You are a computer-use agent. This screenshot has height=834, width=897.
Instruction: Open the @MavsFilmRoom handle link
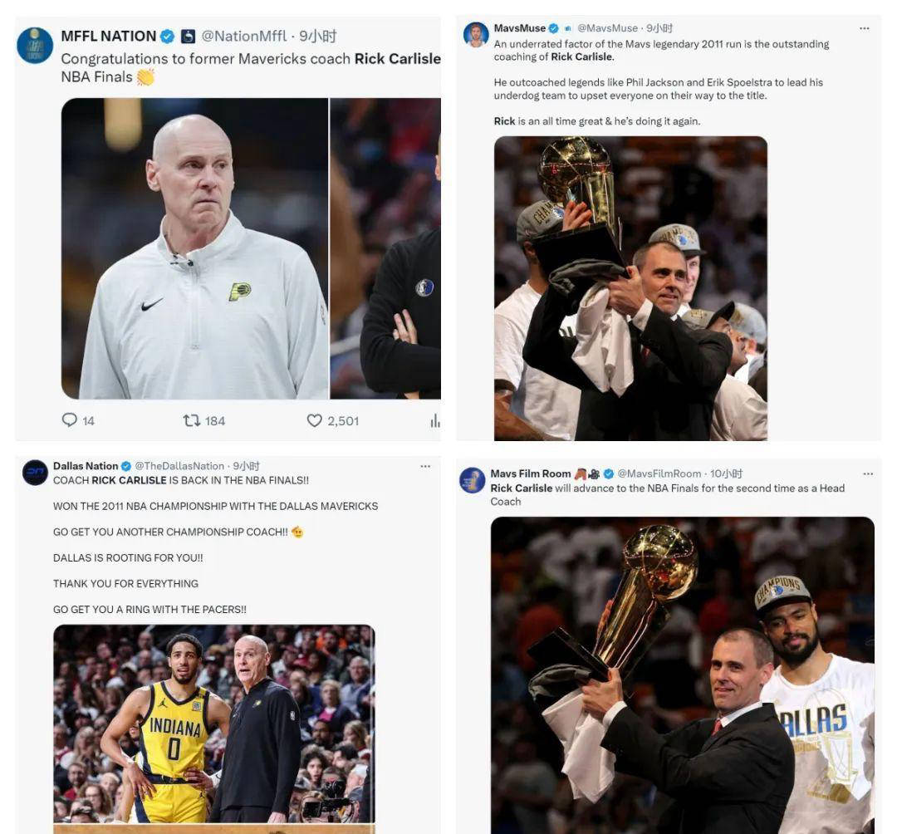click(659, 473)
